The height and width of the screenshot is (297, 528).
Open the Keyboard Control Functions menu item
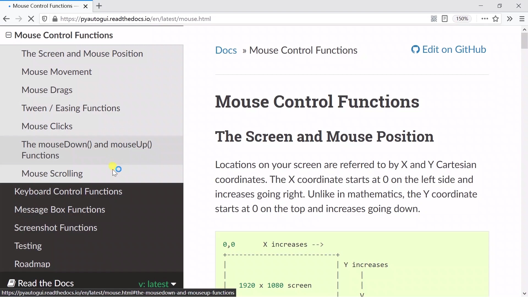point(68,192)
